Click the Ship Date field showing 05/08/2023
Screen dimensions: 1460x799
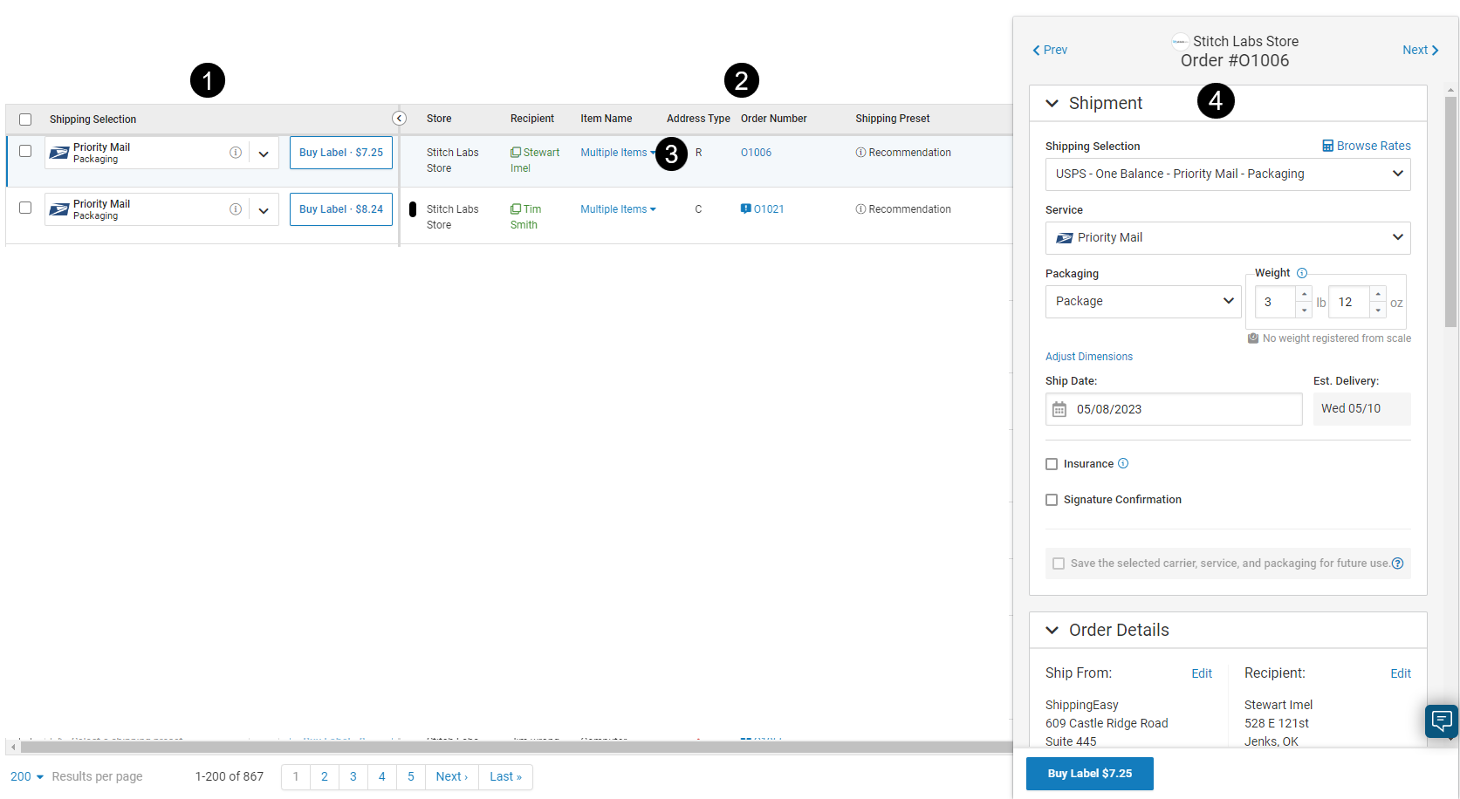point(1174,409)
